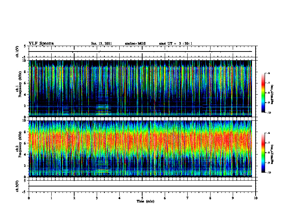Click the "station=MOS" header label

(135, 44)
